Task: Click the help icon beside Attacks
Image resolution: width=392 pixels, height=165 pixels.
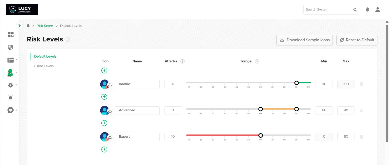Action: [x=182, y=61]
